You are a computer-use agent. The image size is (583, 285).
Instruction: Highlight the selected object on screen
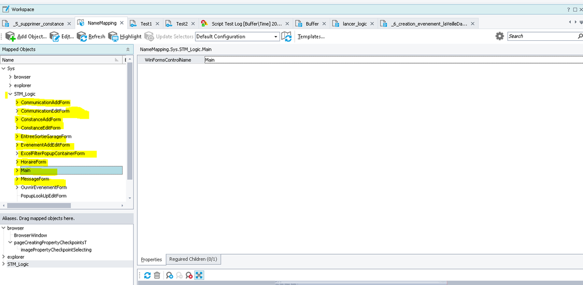click(x=114, y=36)
